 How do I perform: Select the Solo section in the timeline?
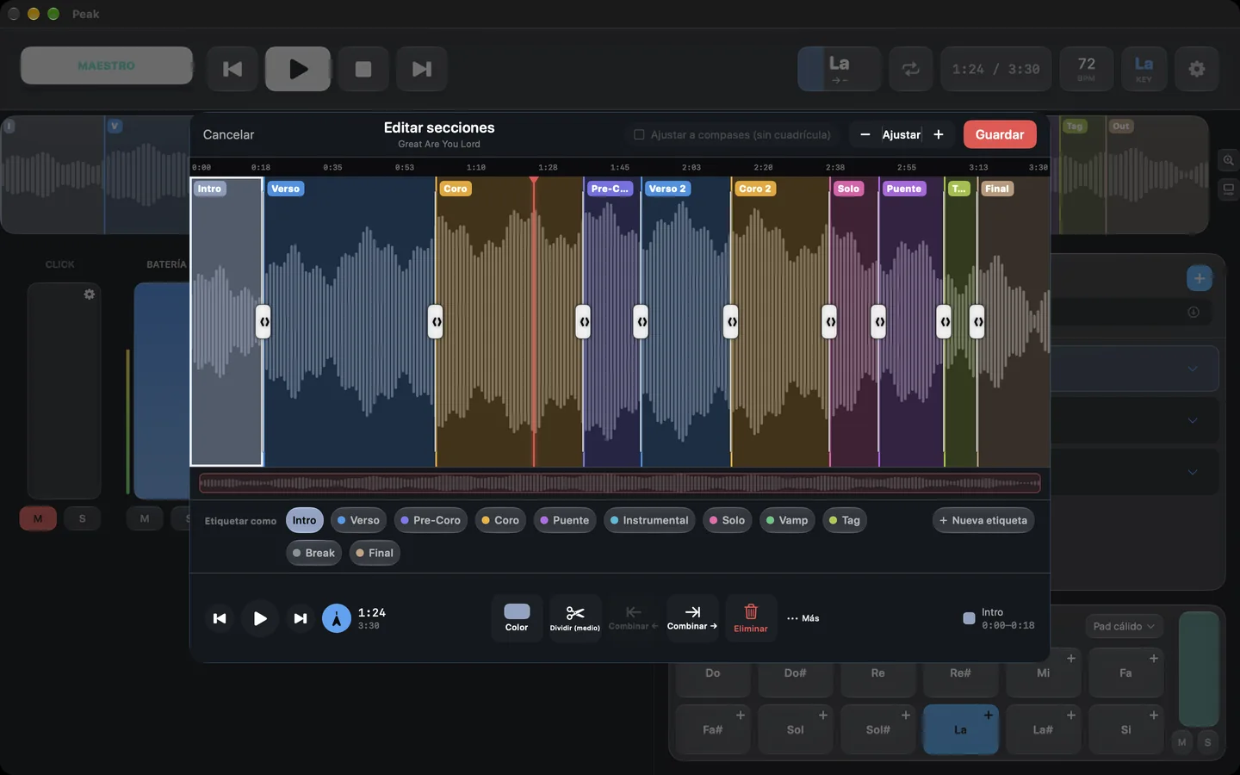(x=854, y=322)
